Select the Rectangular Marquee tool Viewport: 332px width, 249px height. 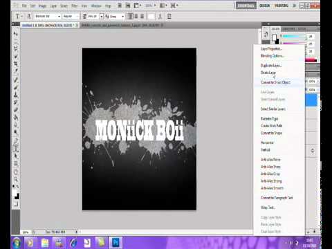pyautogui.click(x=15, y=41)
